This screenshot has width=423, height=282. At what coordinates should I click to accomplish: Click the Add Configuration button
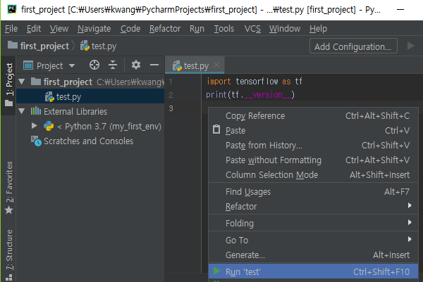click(353, 46)
